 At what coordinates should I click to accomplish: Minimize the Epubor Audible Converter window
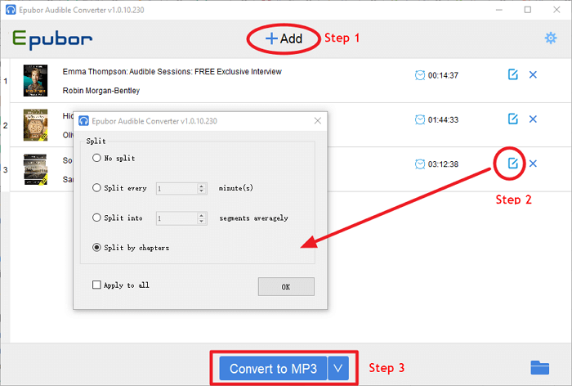pyautogui.click(x=499, y=10)
